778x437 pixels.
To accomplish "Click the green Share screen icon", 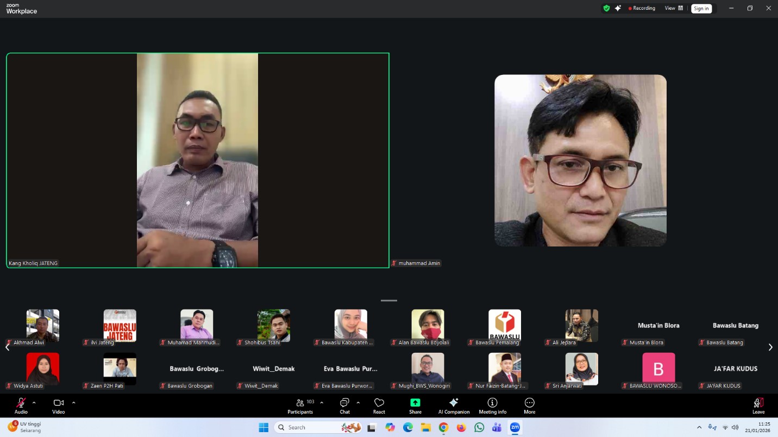I will tap(415, 403).
